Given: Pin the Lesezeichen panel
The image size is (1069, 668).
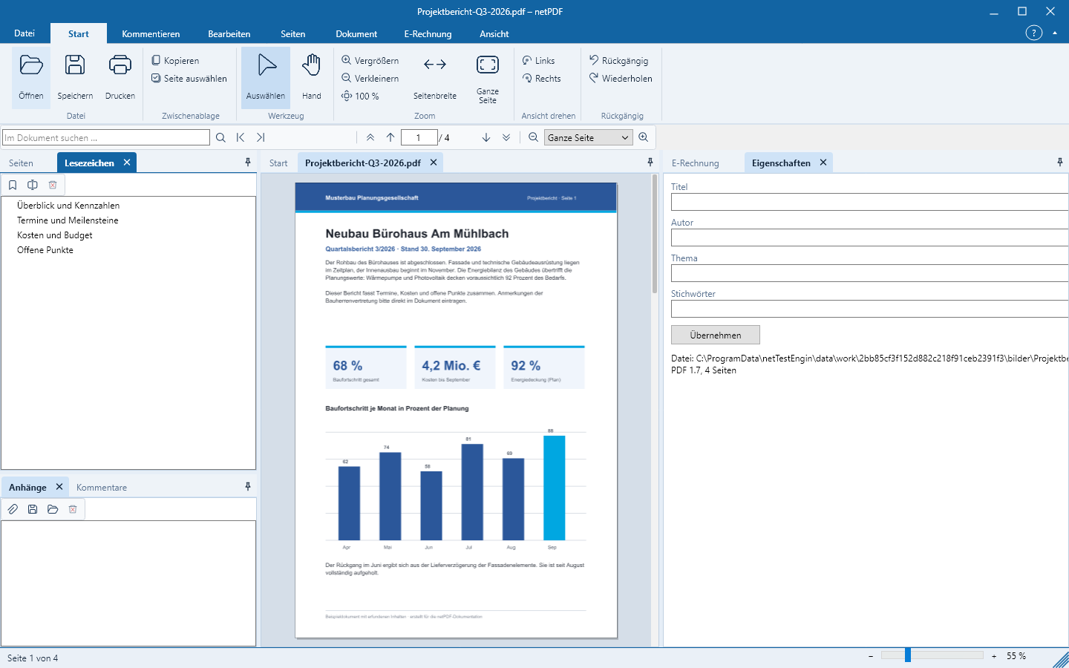Looking at the screenshot, I should coord(248,163).
